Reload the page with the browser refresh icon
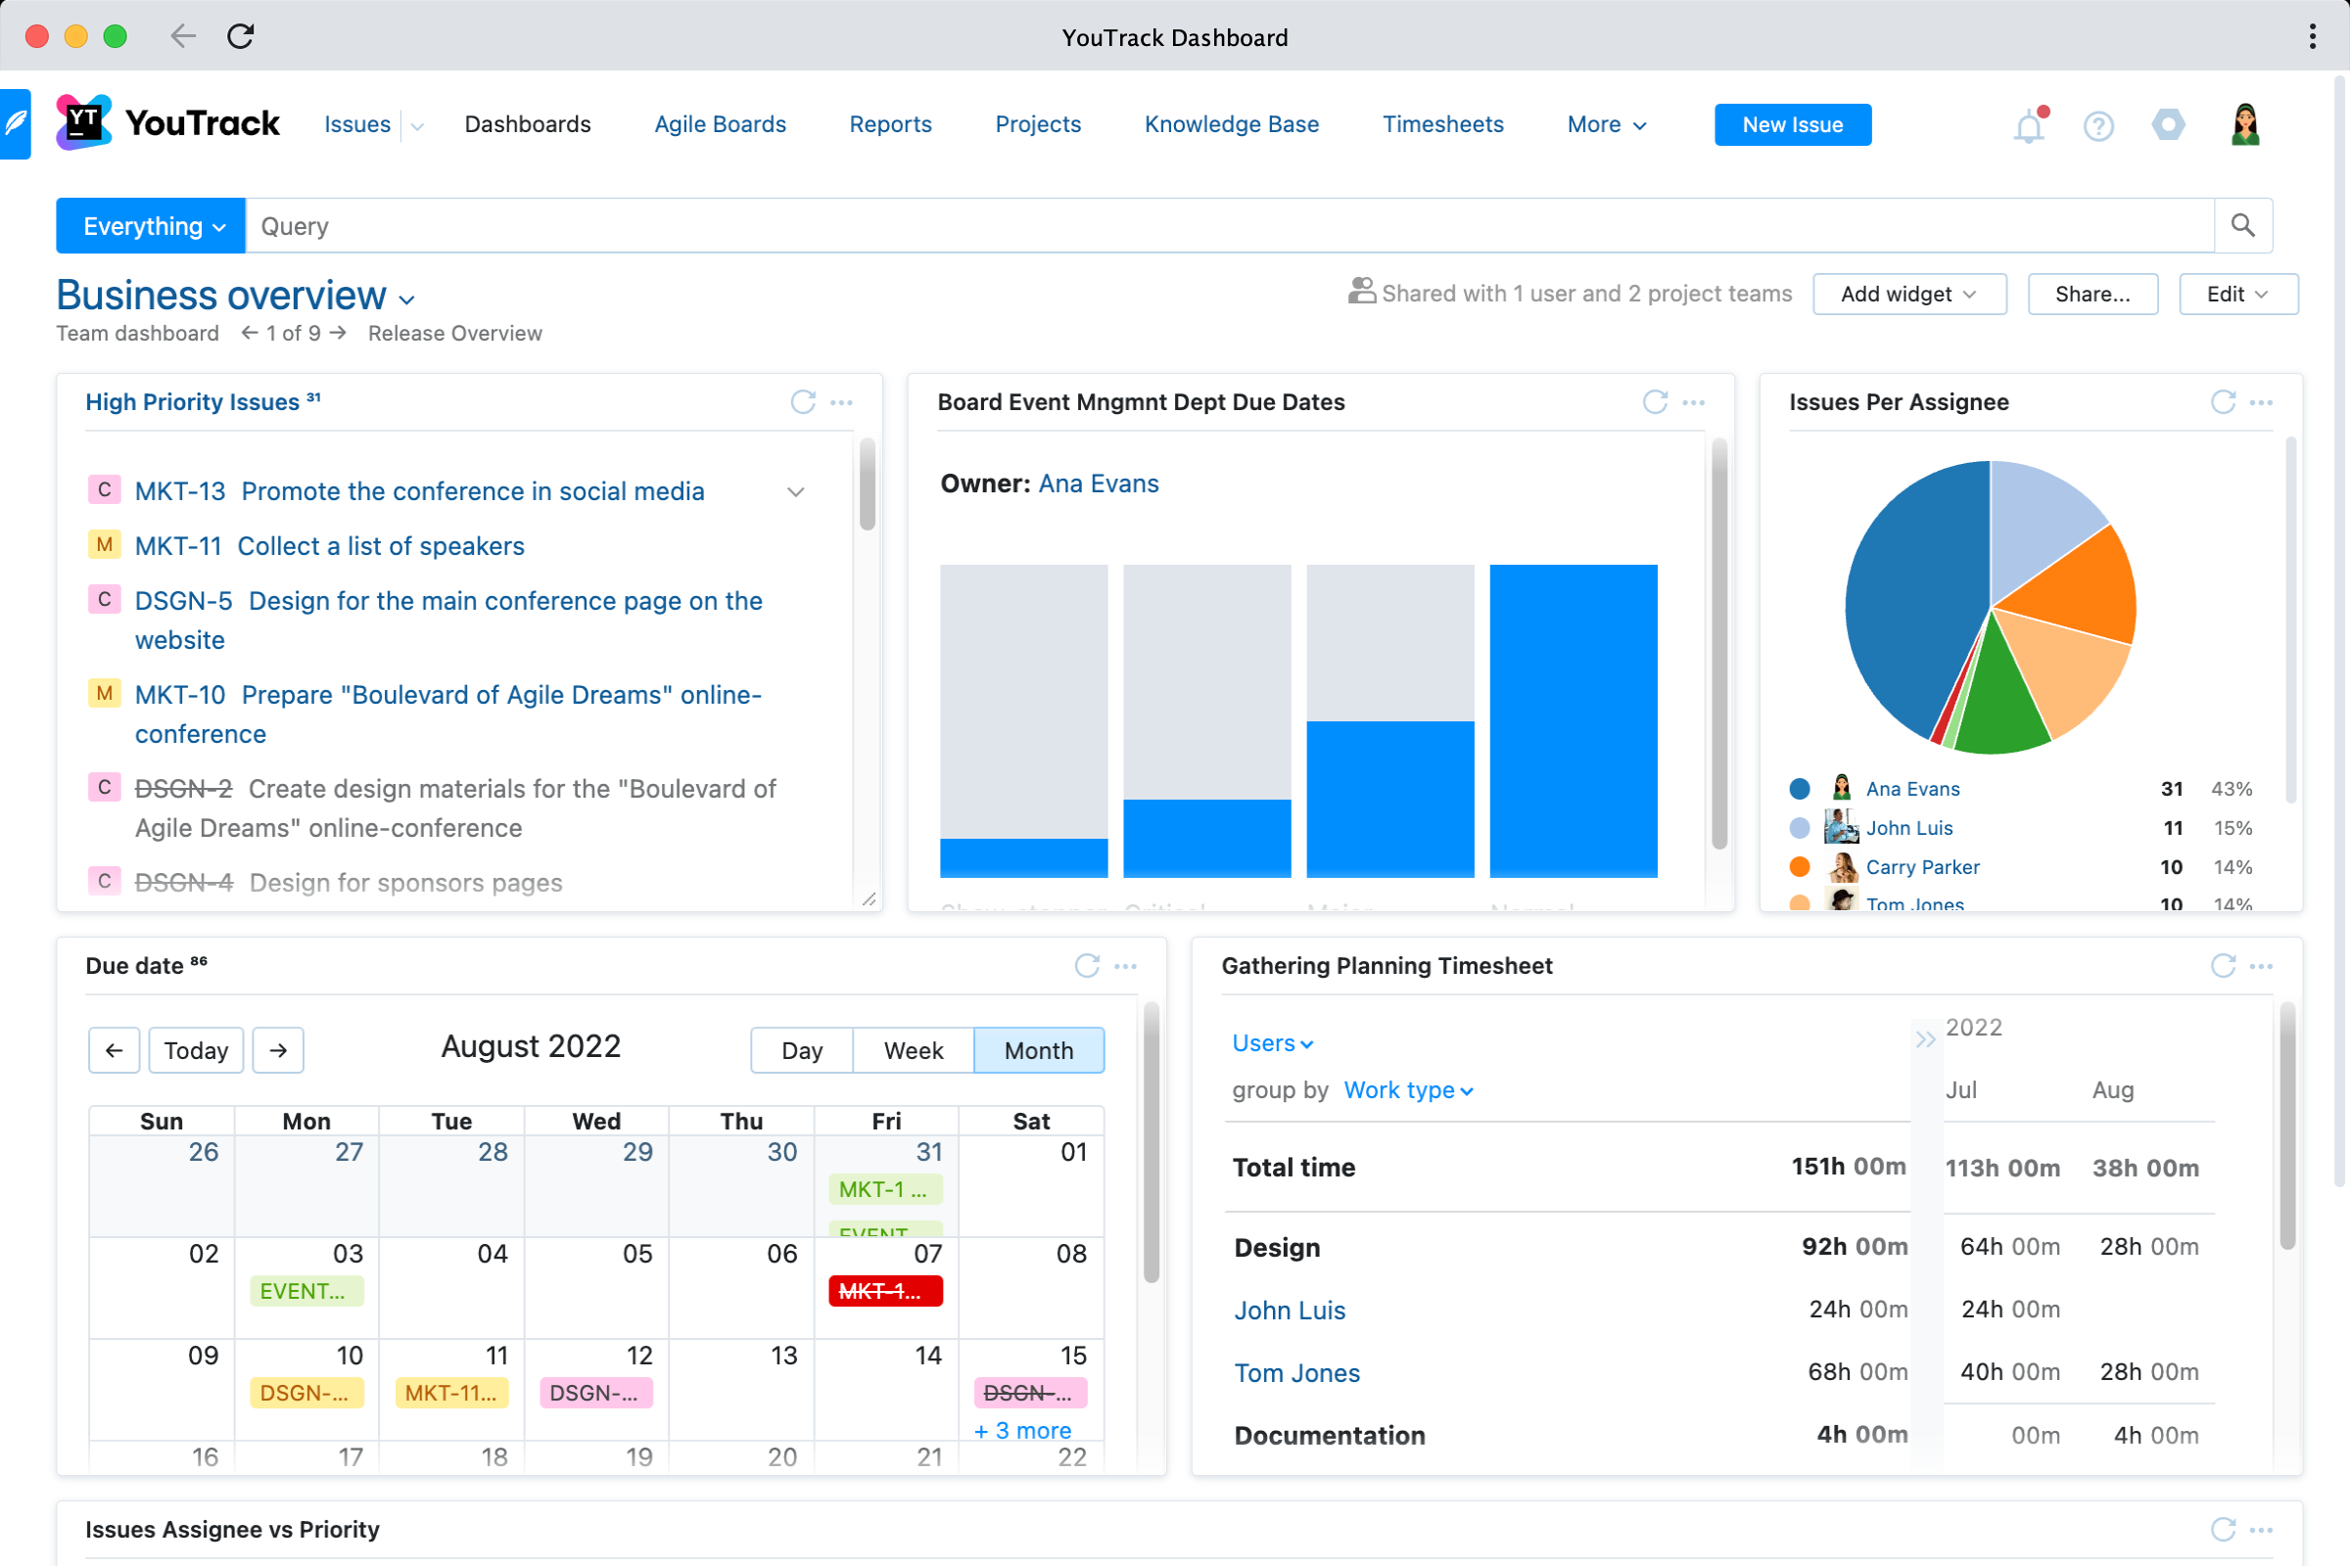The height and width of the screenshot is (1566, 2350). coord(241,37)
